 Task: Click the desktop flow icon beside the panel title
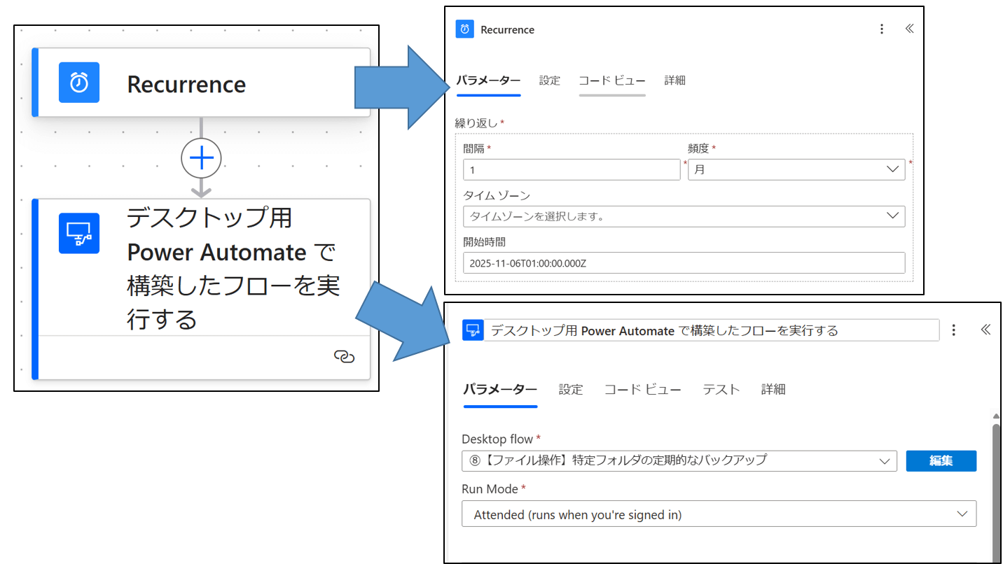471,330
